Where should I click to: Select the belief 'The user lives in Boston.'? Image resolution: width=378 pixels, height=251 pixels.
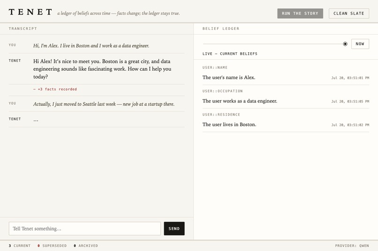tap(229, 124)
